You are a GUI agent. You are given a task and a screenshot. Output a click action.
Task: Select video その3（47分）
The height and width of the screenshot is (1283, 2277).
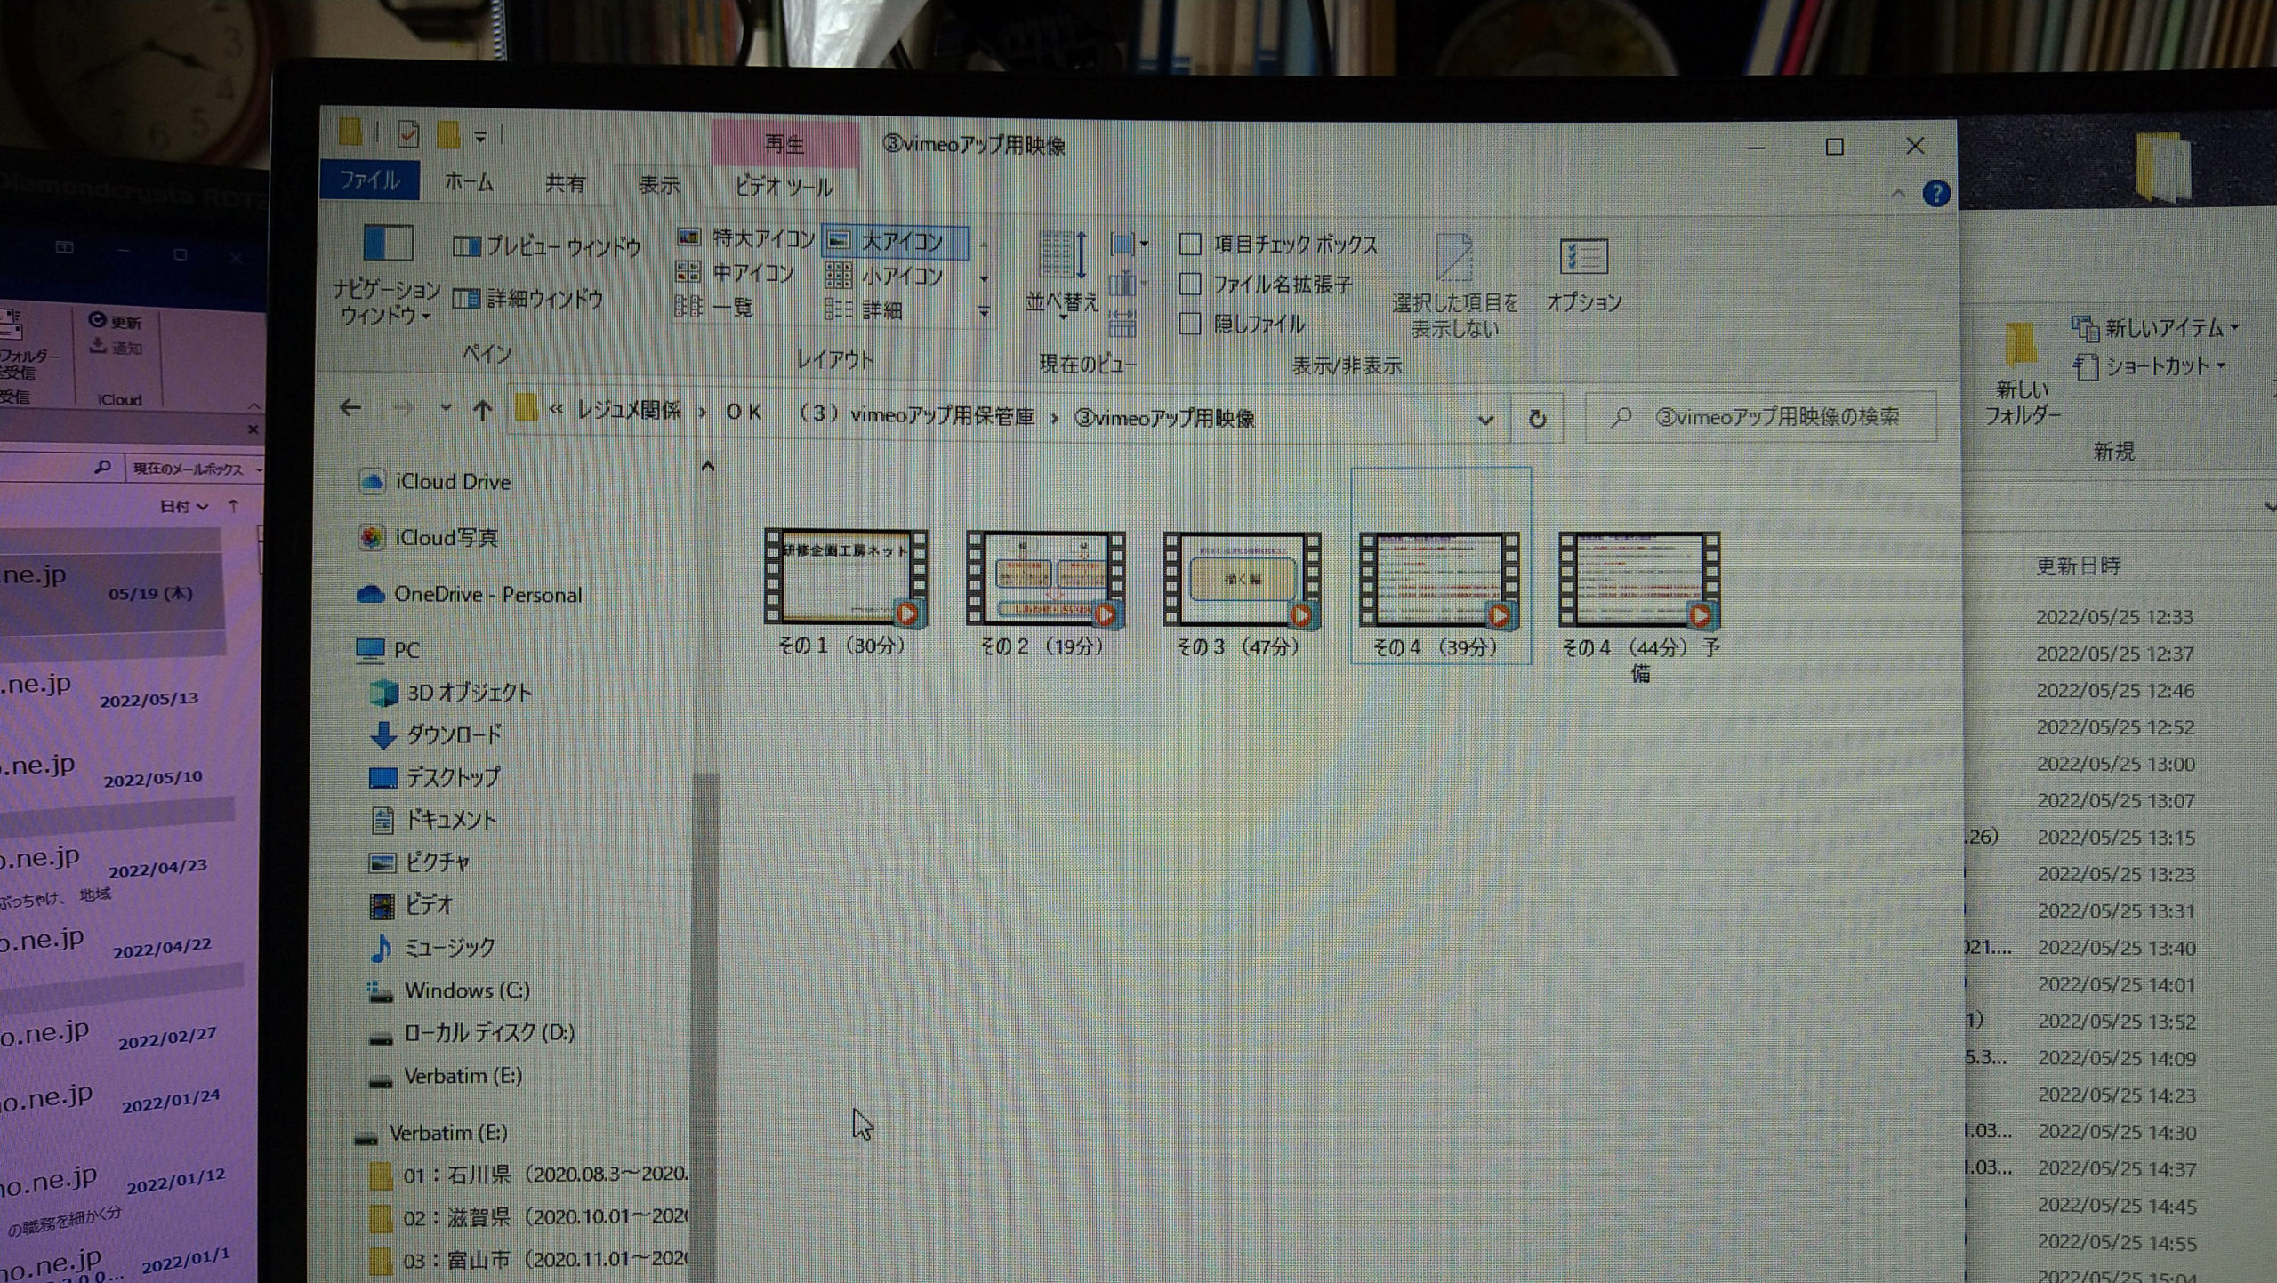1242,595
